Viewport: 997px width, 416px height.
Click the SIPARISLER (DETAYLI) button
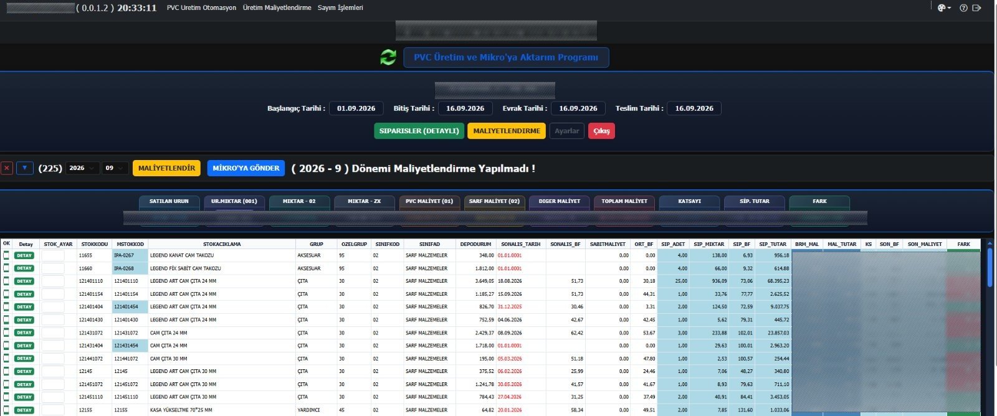pyautogui.click(x=419, y=131)
